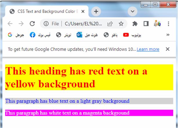
Task: Dismiss the Chrome updates notification bar
Action: click(x=168, y=49)
